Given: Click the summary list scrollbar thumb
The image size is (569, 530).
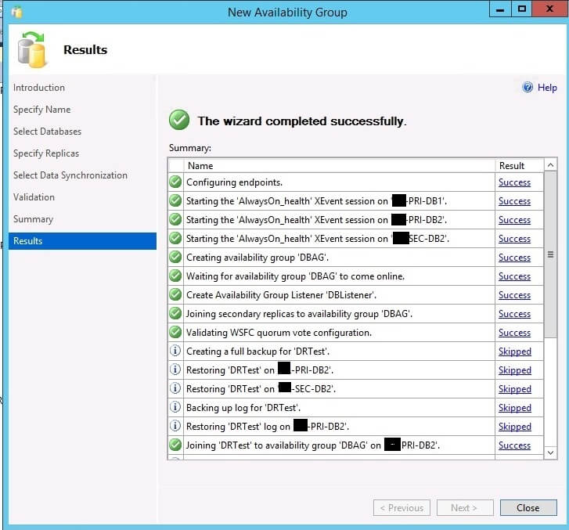Looking at the screenshot, I should pyautogui.click(x=550, y=255).
